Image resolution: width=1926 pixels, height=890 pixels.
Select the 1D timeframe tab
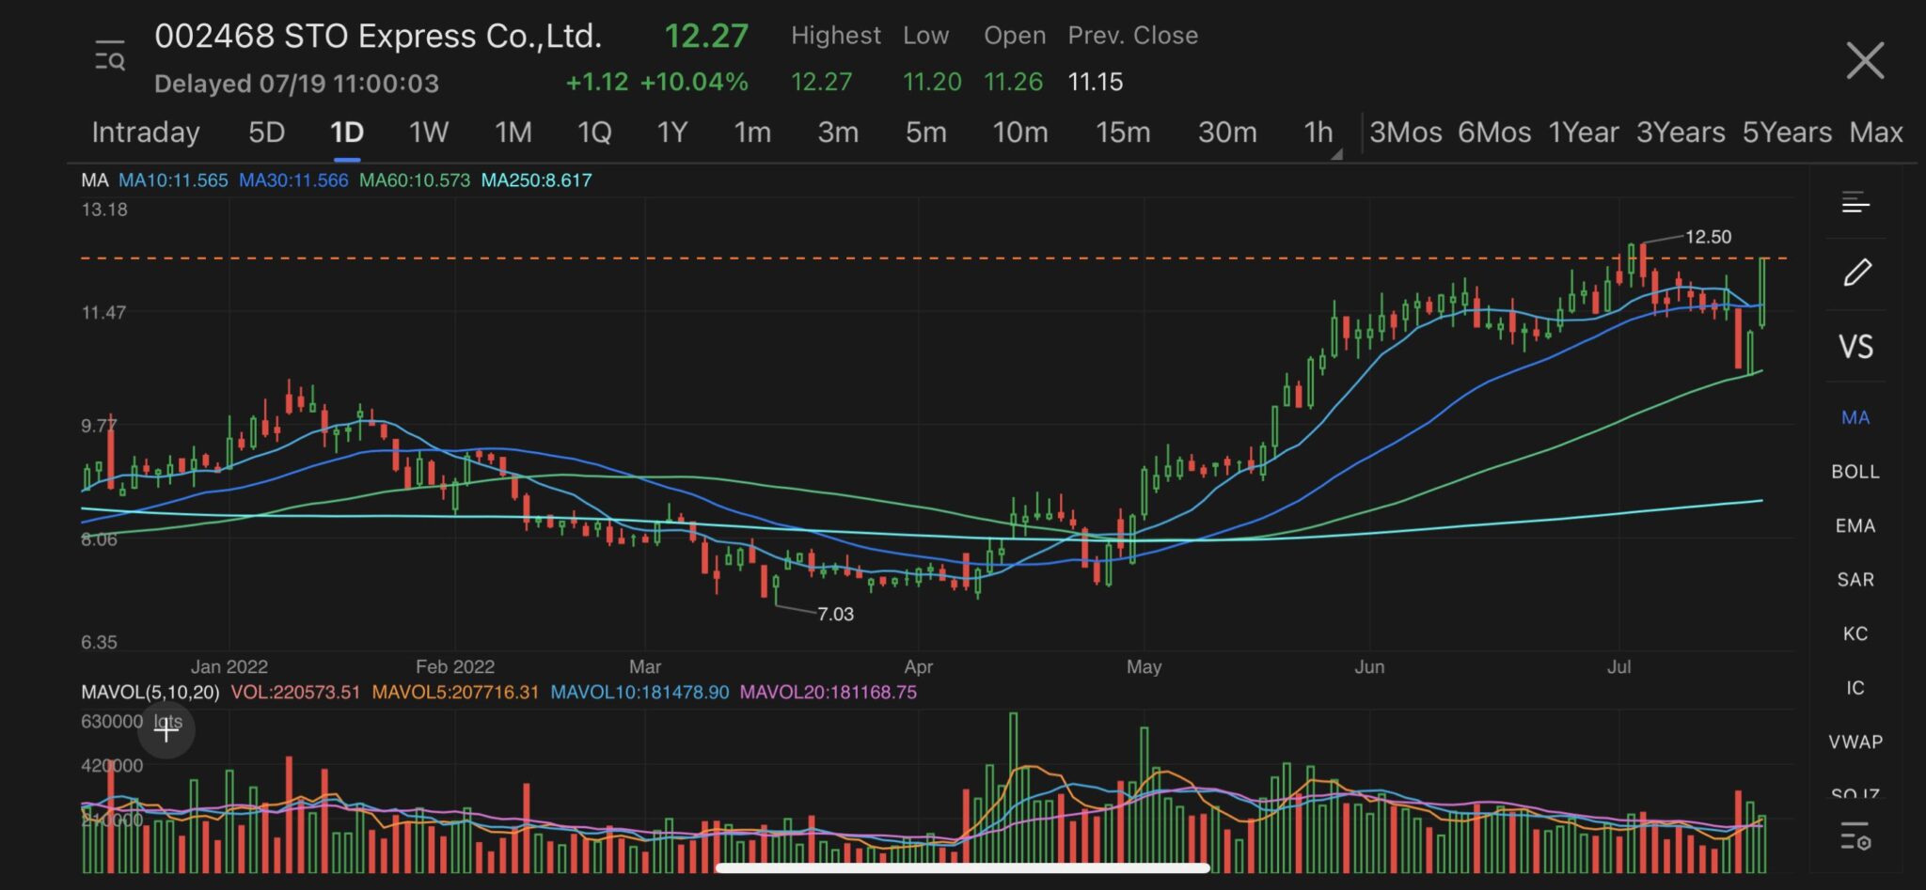coord(347,133)
